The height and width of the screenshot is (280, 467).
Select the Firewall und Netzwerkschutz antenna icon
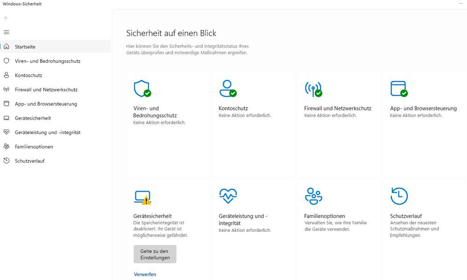pyautogui.click(x=313, y=88)
